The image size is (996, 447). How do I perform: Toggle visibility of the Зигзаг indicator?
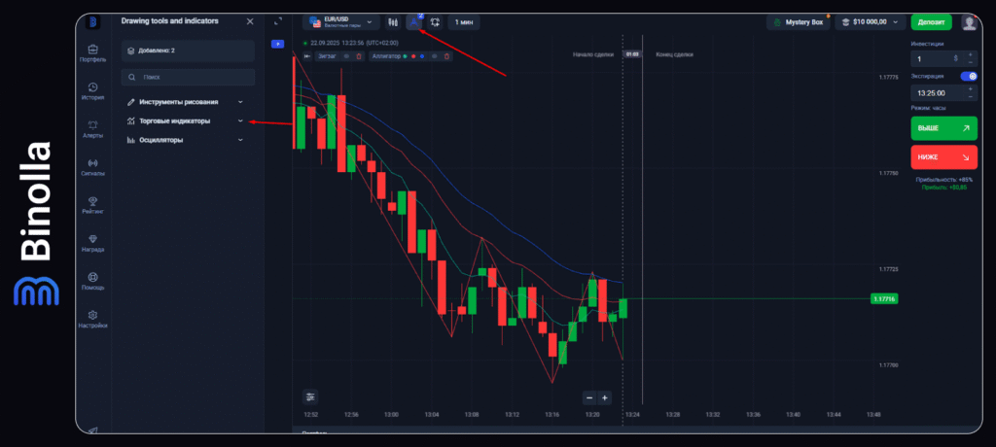coord(347,56)
